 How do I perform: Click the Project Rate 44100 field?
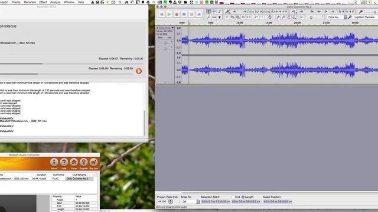point(163,201)
